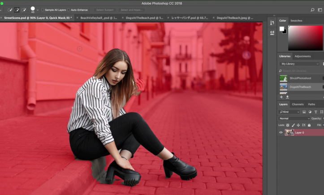Click the Libraries upload icon
This screenshot has width=324, height=195.
tap(287, 97)
